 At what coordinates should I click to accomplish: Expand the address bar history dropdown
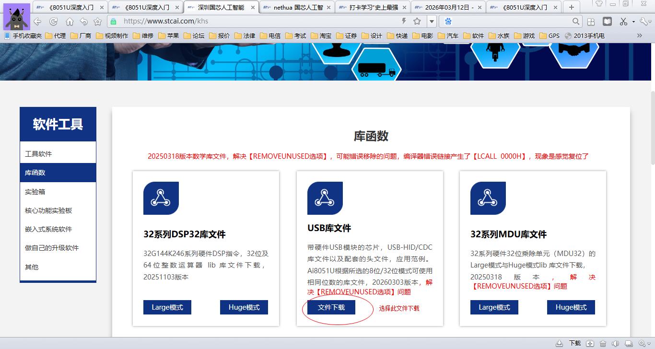(x=432, y=21)
